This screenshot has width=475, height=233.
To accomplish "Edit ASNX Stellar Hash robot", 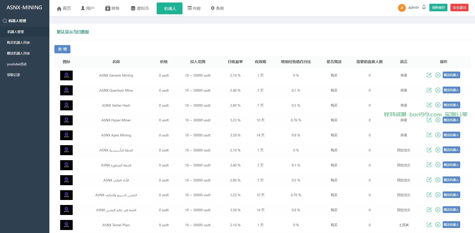I will (429, 105).
